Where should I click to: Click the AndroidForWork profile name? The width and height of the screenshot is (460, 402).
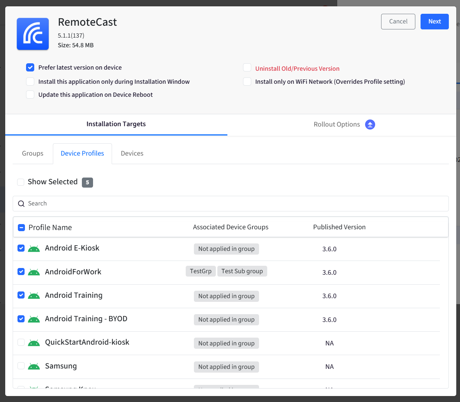pos(73,272)
